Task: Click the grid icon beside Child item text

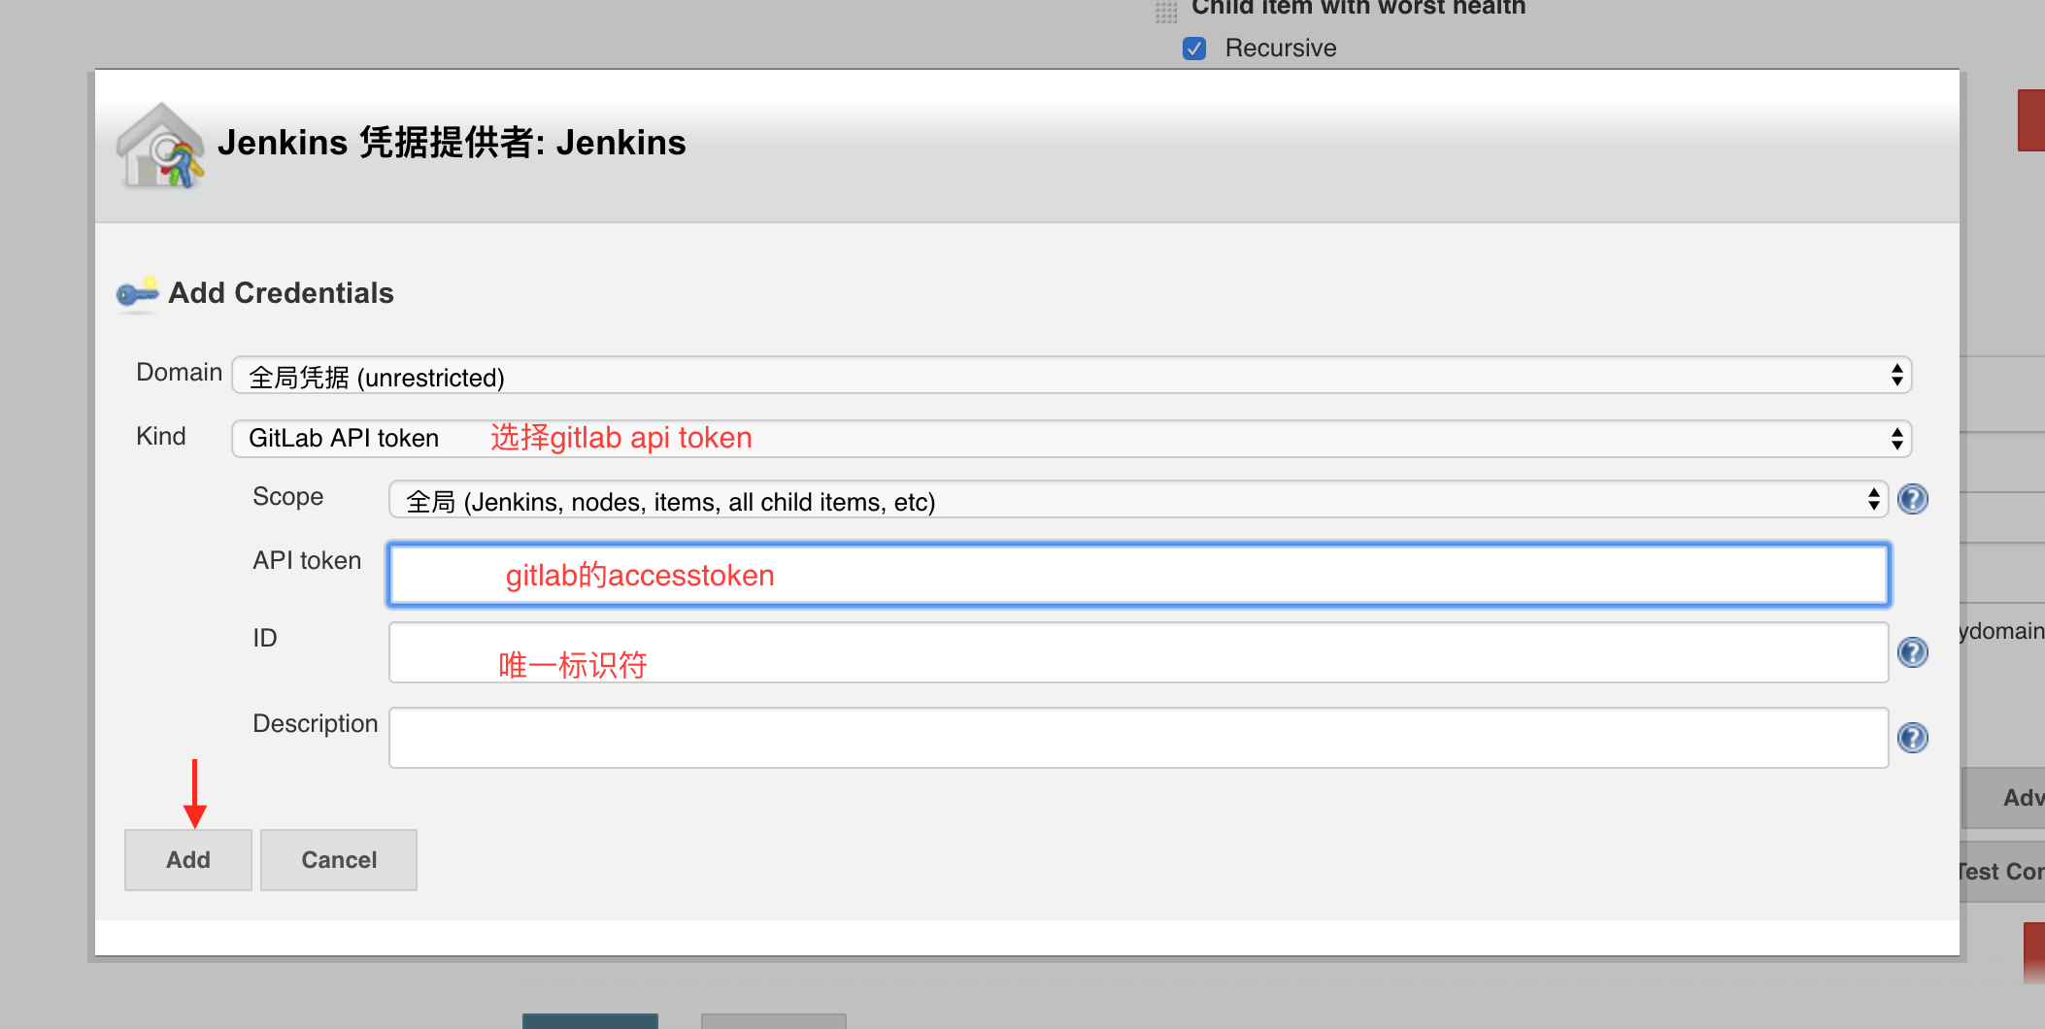Action: coord(1166,11)
